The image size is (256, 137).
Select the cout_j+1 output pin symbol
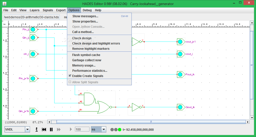[x=181, y=42]
